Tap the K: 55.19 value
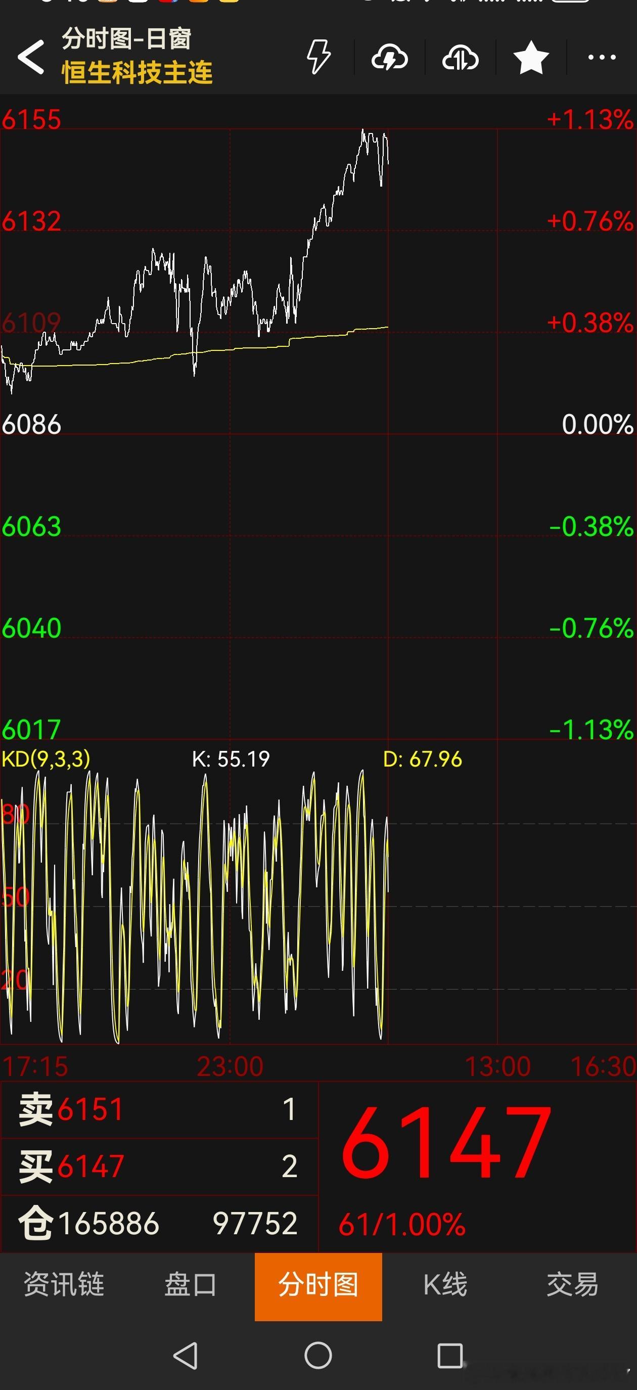Screen dimensions: 637x1390 [x=231, y=758]
